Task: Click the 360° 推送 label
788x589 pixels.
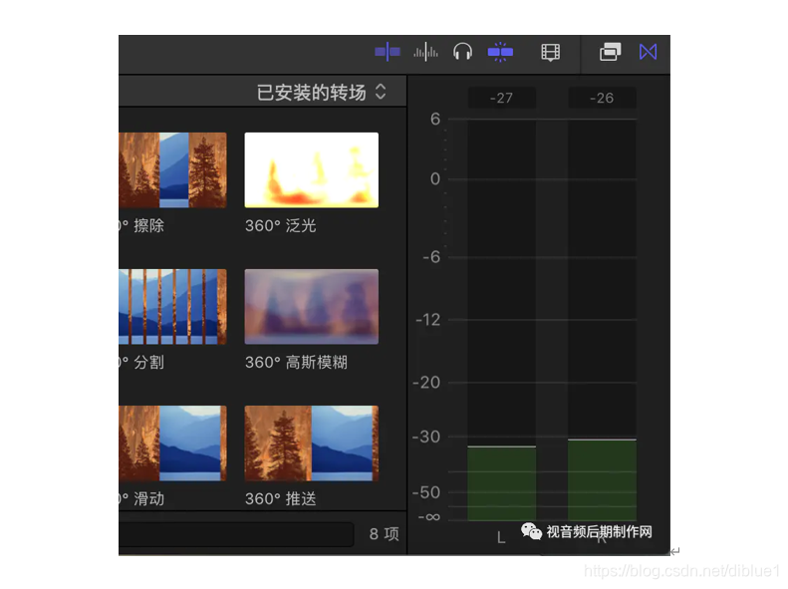Action: click(x=280, y=499)
